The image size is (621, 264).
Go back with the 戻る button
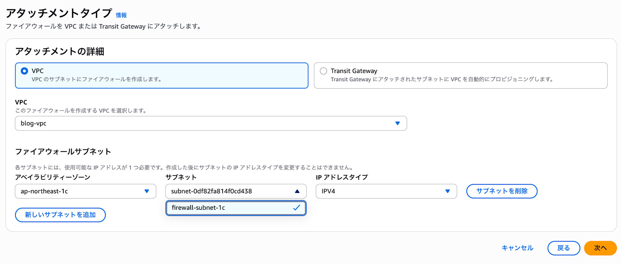(x=564, y=248)
